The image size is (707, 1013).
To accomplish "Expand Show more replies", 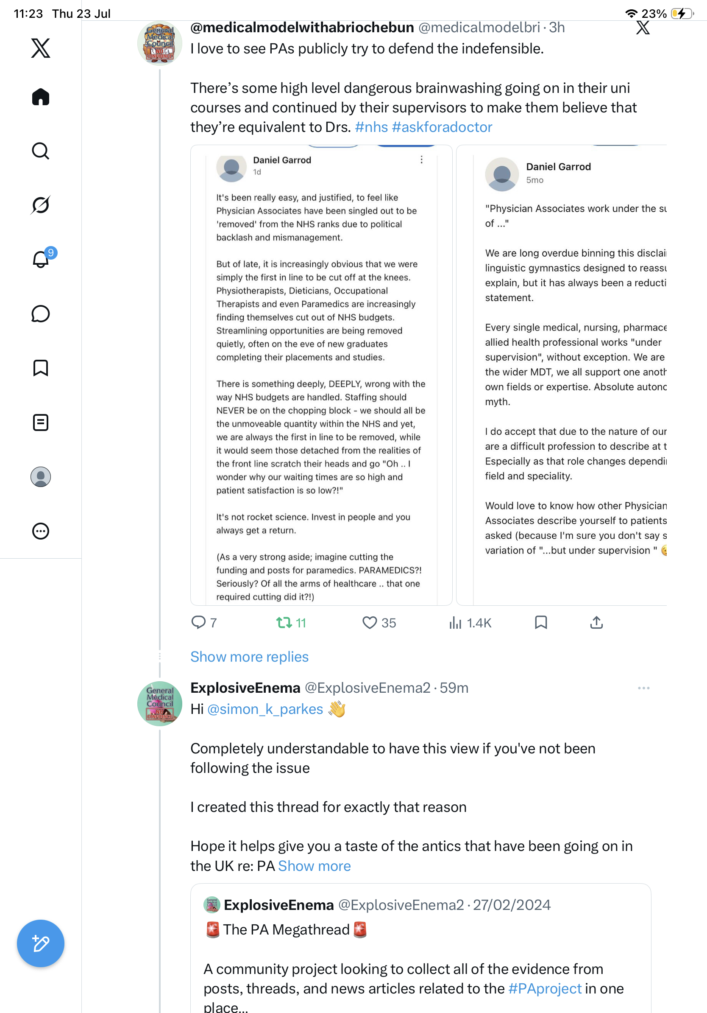I will click(x=250, y=657).
